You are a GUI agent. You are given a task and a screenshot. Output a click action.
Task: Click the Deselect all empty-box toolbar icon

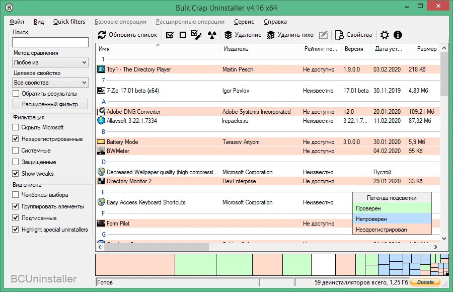point(183,35)
